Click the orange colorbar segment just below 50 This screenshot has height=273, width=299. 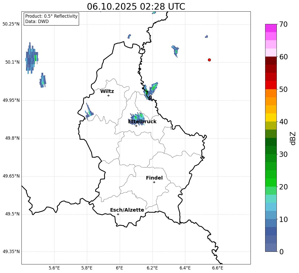coord(271,93)
